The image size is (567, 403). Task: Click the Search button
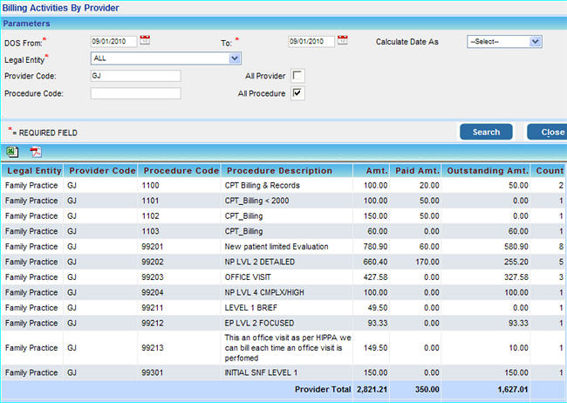tap(486, 132)
